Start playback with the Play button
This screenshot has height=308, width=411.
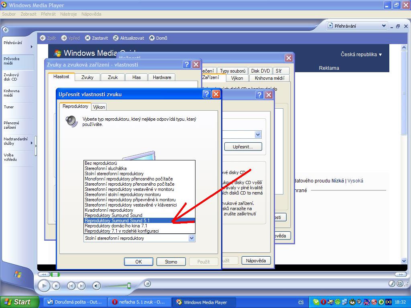[44, 286]
